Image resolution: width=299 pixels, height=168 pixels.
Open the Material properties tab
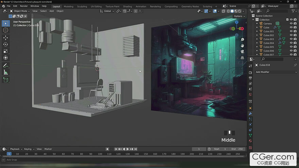point(250,141)
